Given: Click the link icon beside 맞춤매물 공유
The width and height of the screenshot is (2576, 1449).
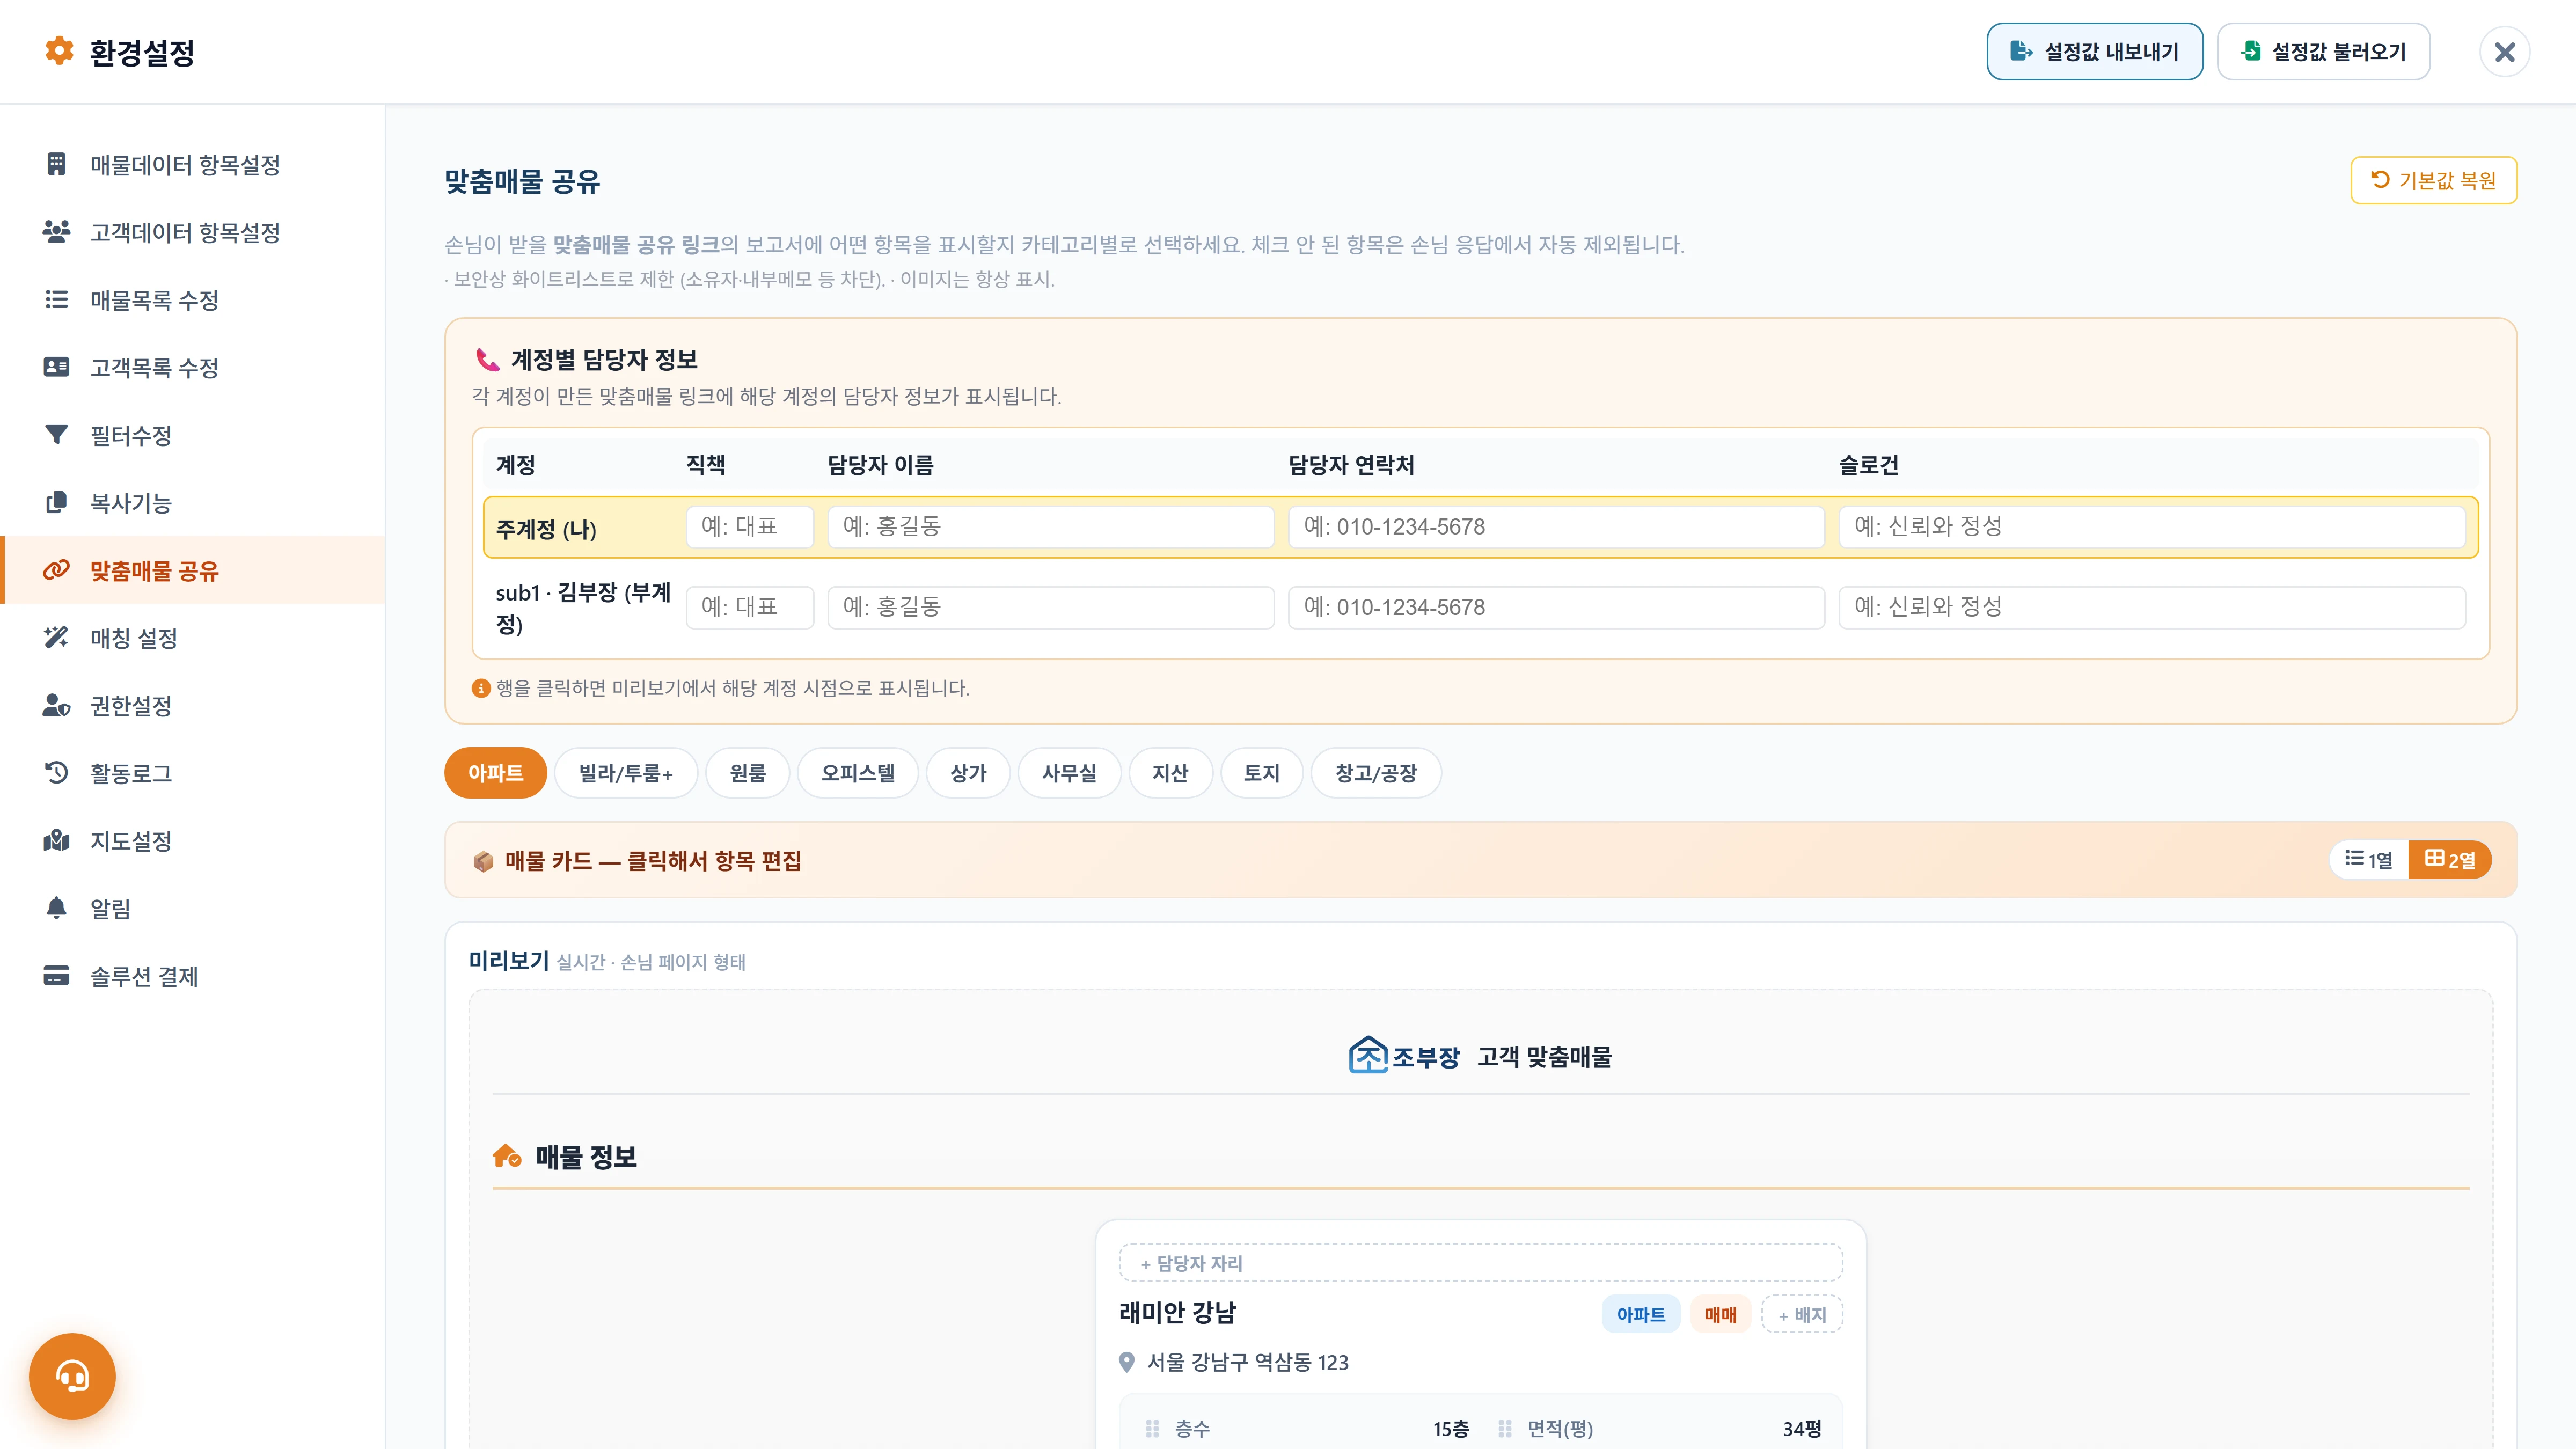Looking at the screenshot, I should click(x=56, y=570).
